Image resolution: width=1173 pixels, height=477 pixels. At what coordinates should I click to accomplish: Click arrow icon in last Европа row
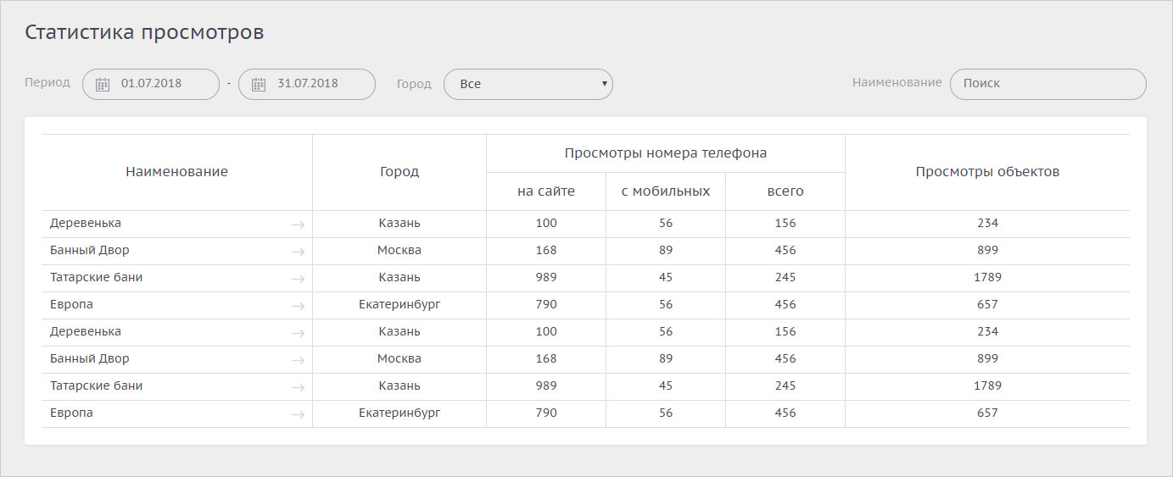pyautogui.click(x=298, y=414)
